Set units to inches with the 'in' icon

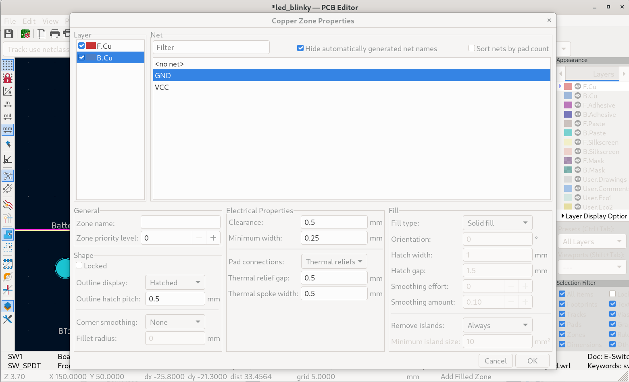(8, 104)
